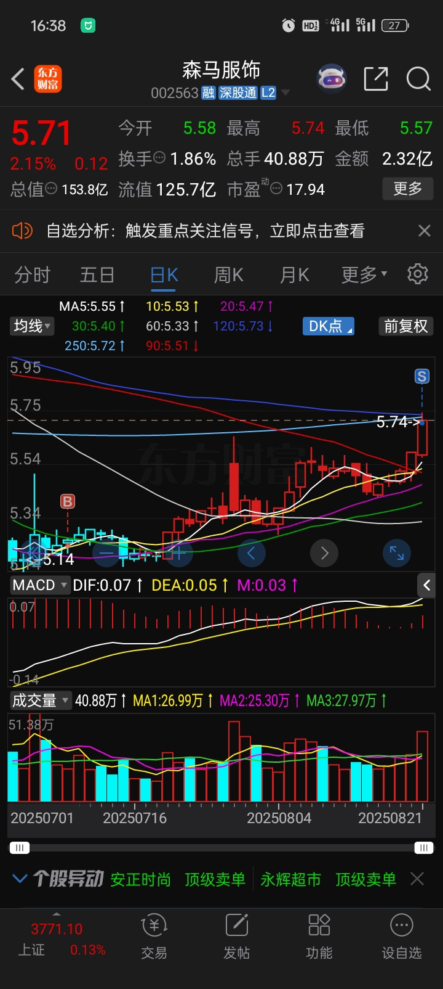
Task: Move chart right with arrow button
Action: 324,553
